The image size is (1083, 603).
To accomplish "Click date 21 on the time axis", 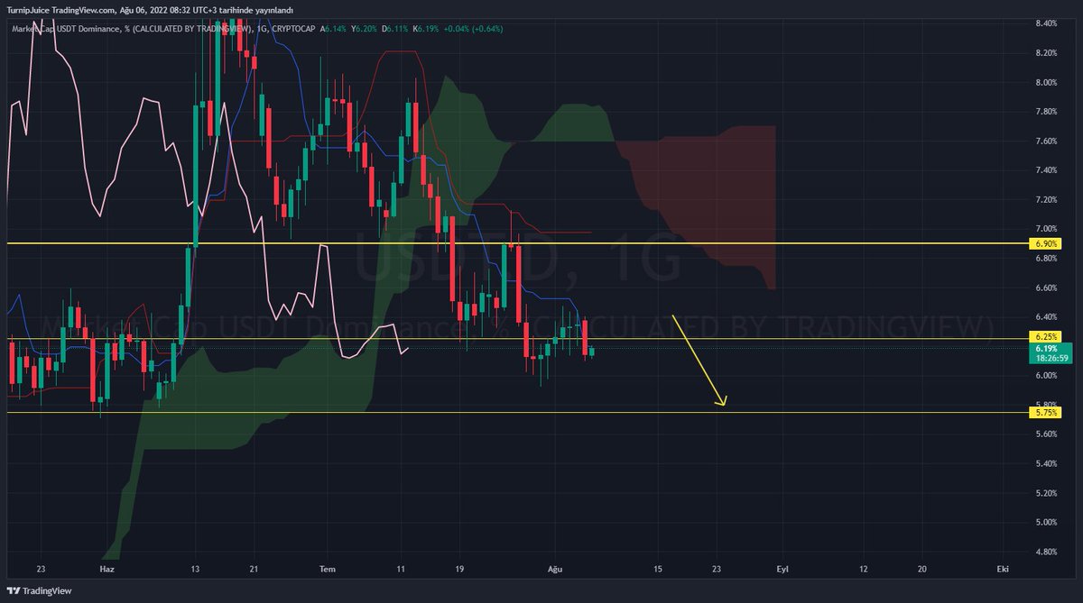I will pos(254,570).
